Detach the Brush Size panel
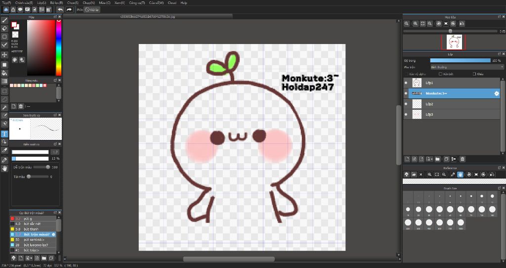 coord(499,188)
